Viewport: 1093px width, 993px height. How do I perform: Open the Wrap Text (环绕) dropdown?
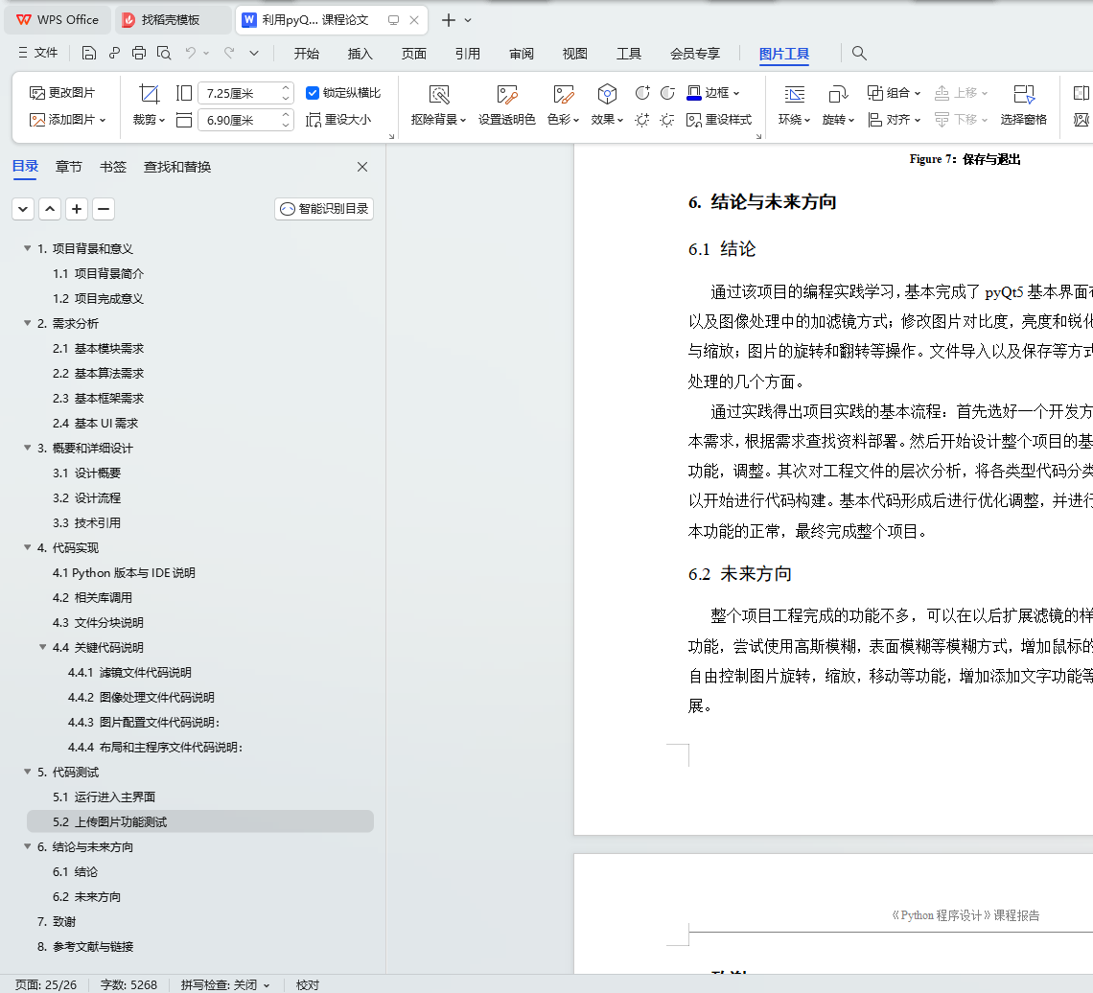[x=794, y=120]
